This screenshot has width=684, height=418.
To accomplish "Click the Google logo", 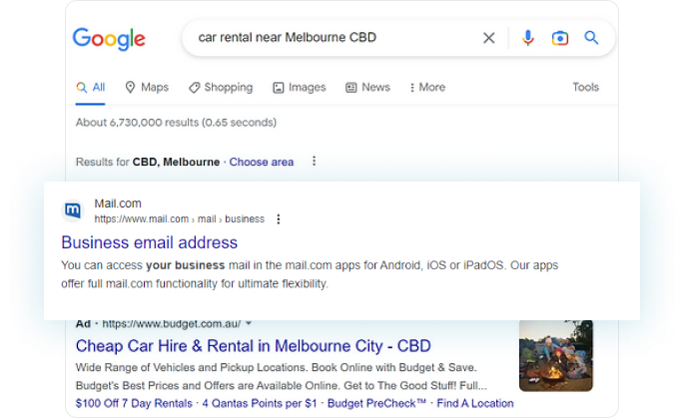I will tap(109, 39).
